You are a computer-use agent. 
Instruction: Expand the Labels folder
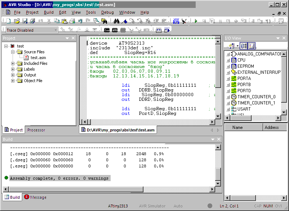(13, 69)
